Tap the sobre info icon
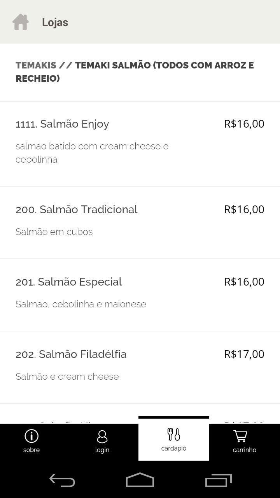280x498 pixels. 31,436
